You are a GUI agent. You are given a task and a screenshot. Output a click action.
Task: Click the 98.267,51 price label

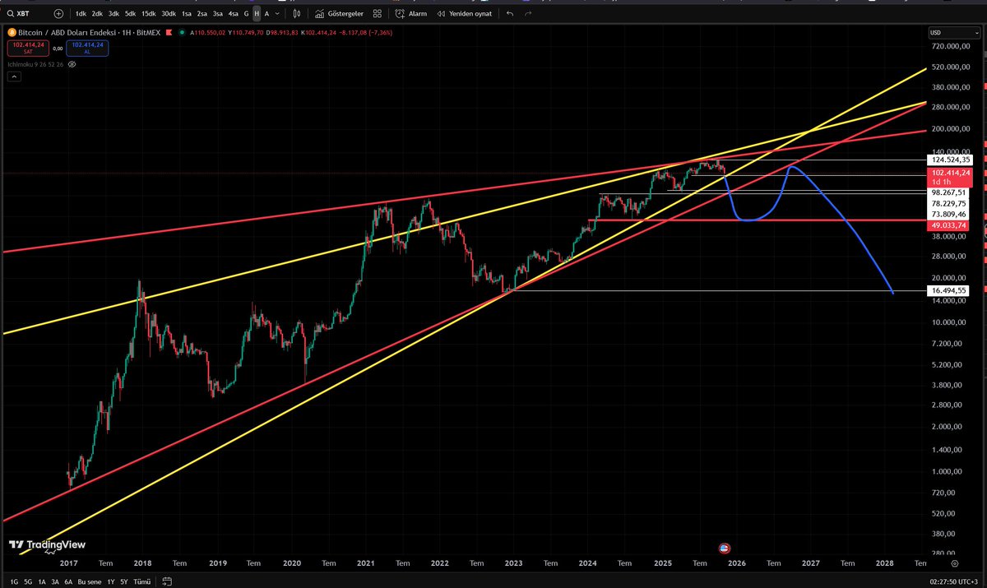pyautogui.click(x=950, y=192)
